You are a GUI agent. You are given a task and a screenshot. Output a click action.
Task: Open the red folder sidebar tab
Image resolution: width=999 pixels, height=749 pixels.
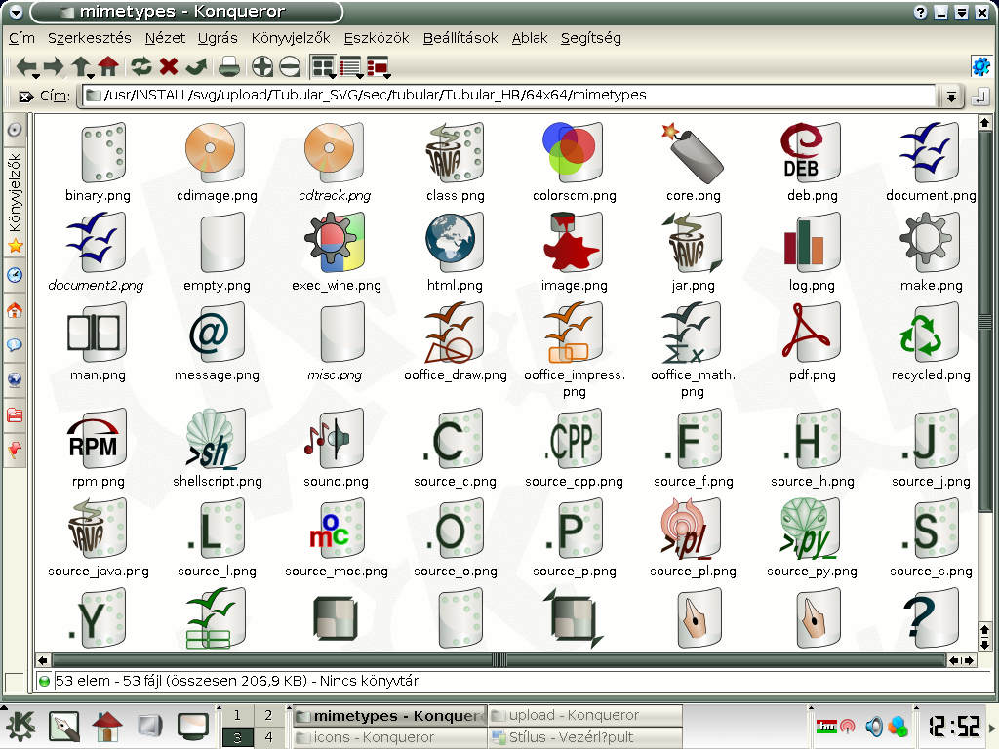click(x=15, y=415)
